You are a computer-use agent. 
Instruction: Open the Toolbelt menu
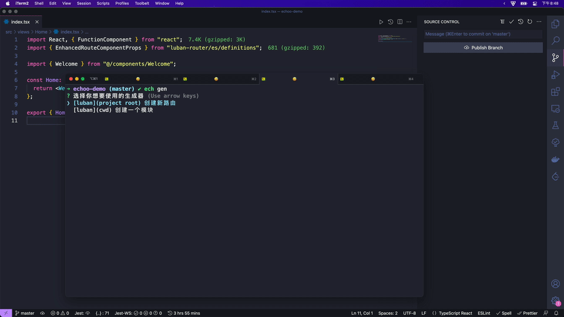[x=142, y=4]
